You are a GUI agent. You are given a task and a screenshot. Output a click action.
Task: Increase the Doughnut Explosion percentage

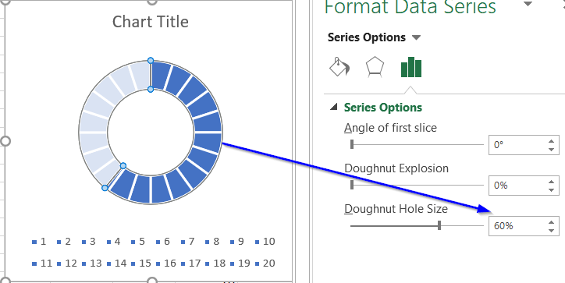pos(551,181)
